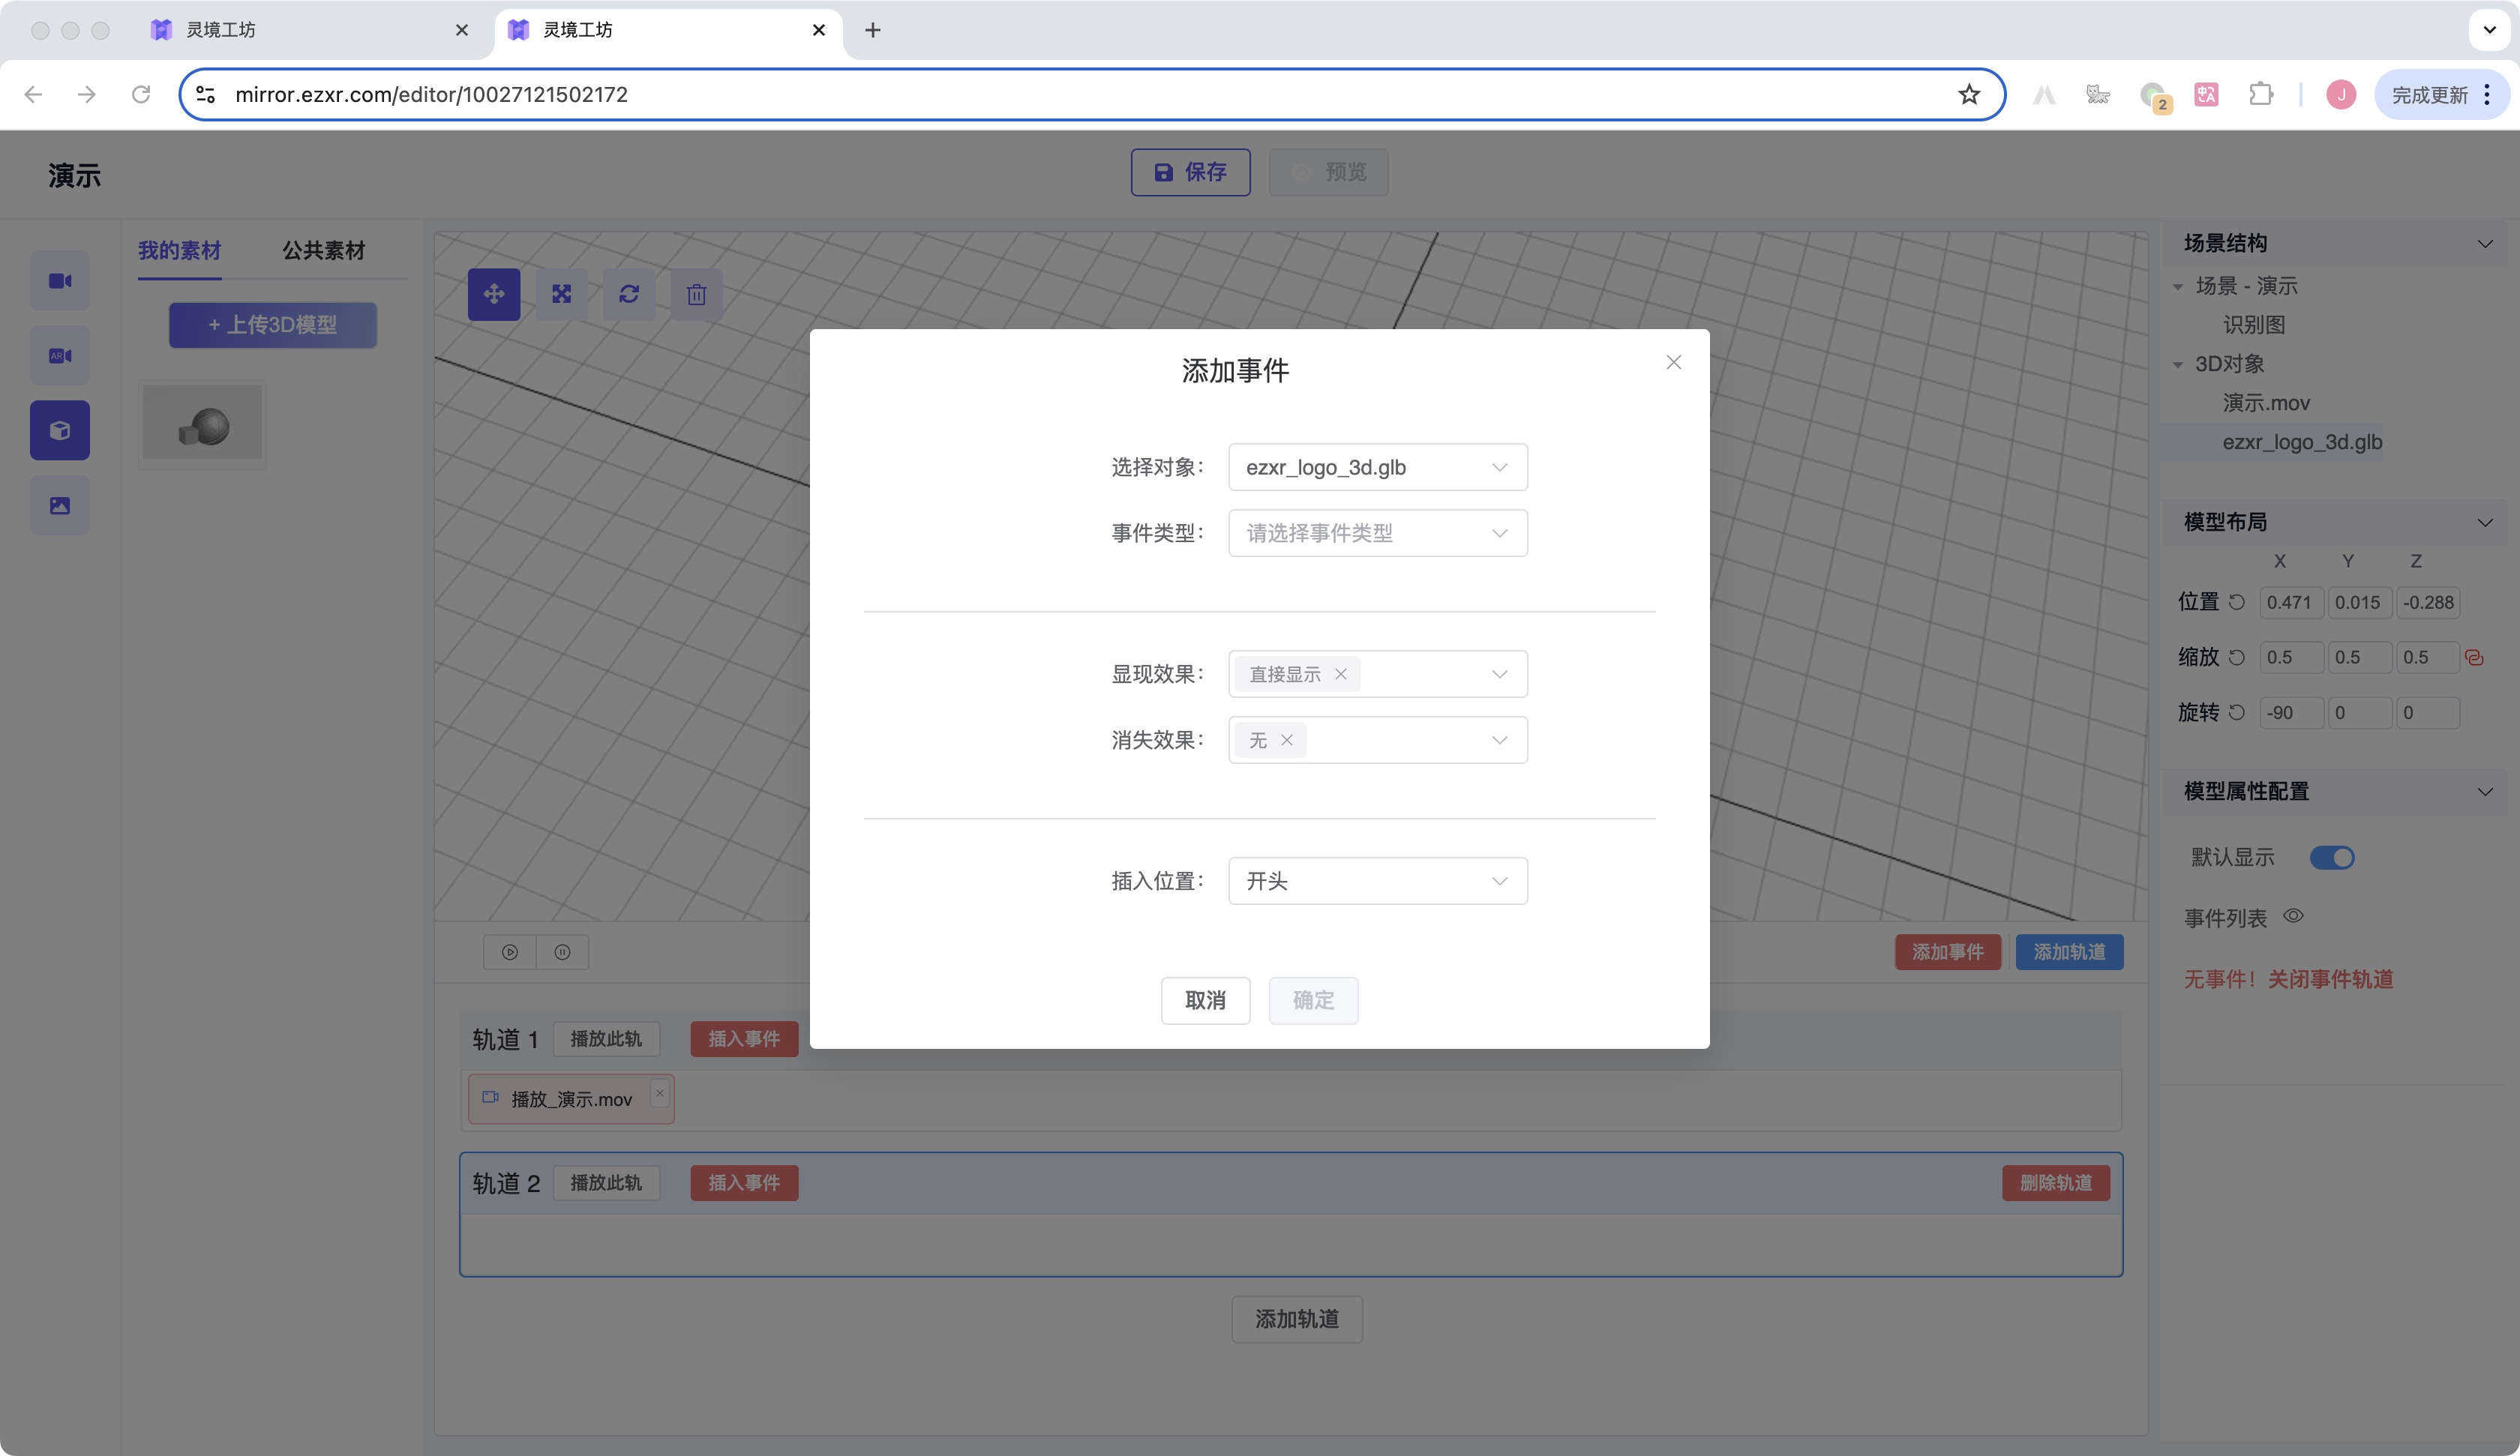Image resolution: width=2520 pixels, height=1456 pixels.
Task: Click 播放此轨 on 轨道 2
Action: pos(606,1183)
